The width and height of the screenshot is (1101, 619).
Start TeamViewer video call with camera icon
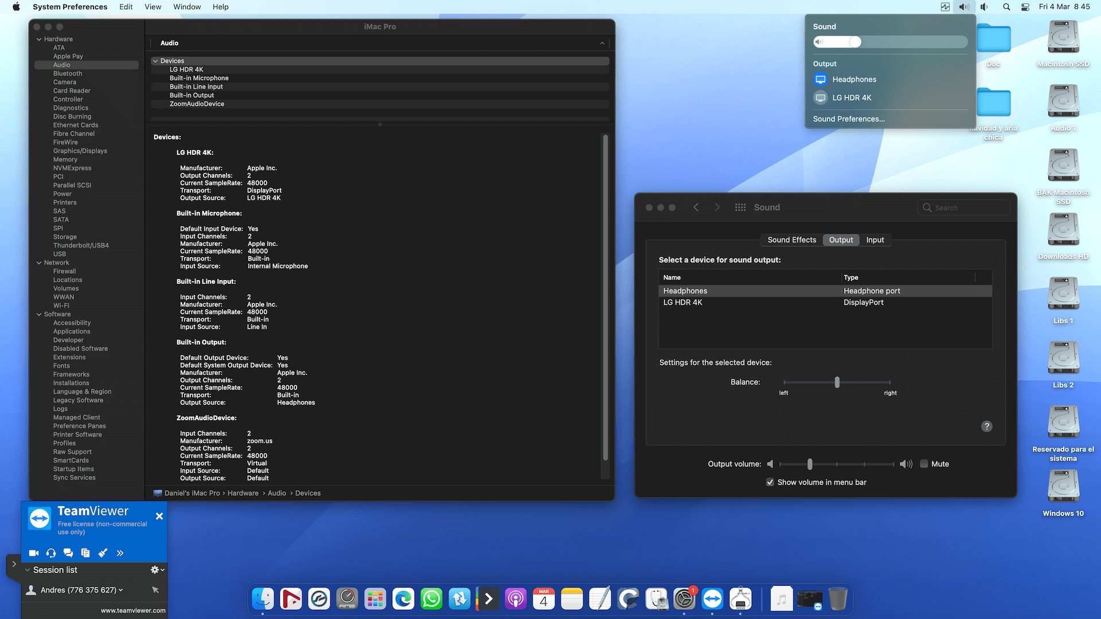34,553
